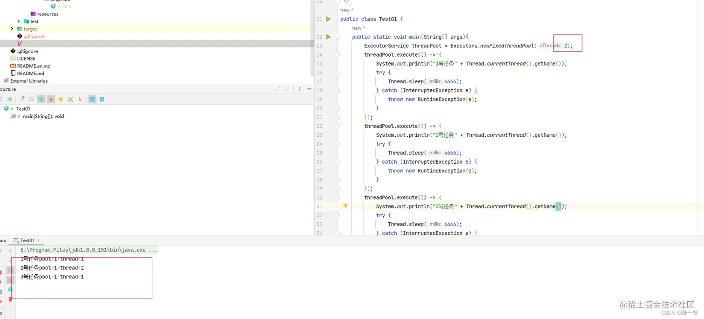
Task: Select External Libraries node
Action: pos(26,81)
